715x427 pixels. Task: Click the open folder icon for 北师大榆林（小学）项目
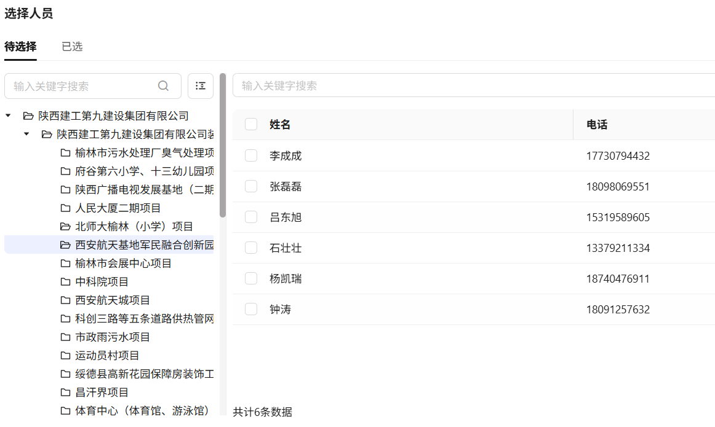[x=65, y=227]
